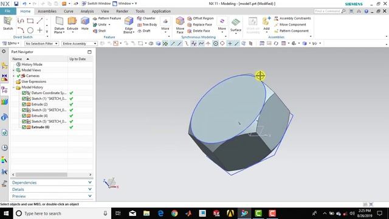389x219 pixels.
Task: Open the Application tab
Action: click(x=161, y=11)
